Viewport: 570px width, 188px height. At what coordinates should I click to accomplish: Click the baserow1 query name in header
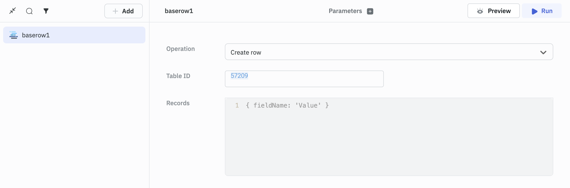click(x=179, y=11)
